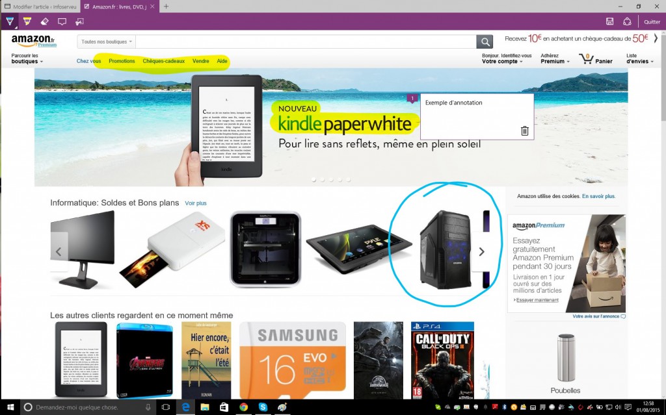666x415 pixels.
Task: Select the yellow Highlighter tool
Action: [x=27, y=21]
